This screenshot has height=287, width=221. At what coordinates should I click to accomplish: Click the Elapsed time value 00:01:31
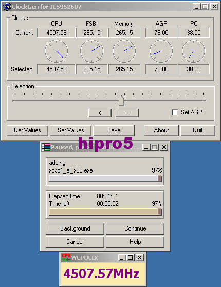pyautogui.click(x=107, y=196)
